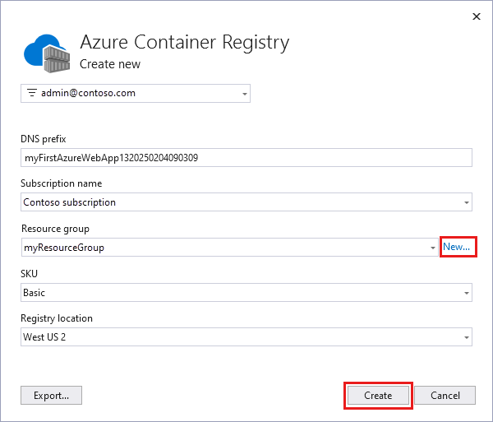
Task: Click into the DNS prefix text field
Action: 246,157
